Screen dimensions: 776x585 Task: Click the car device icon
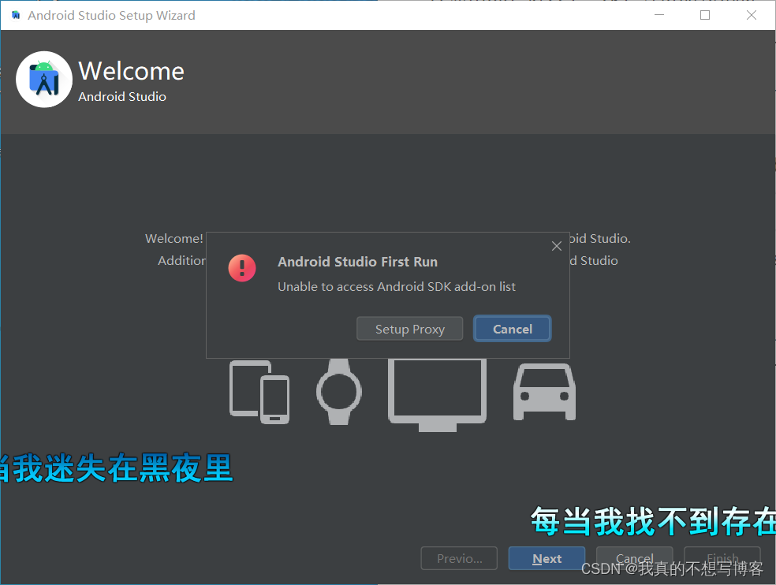coord(544,392)
